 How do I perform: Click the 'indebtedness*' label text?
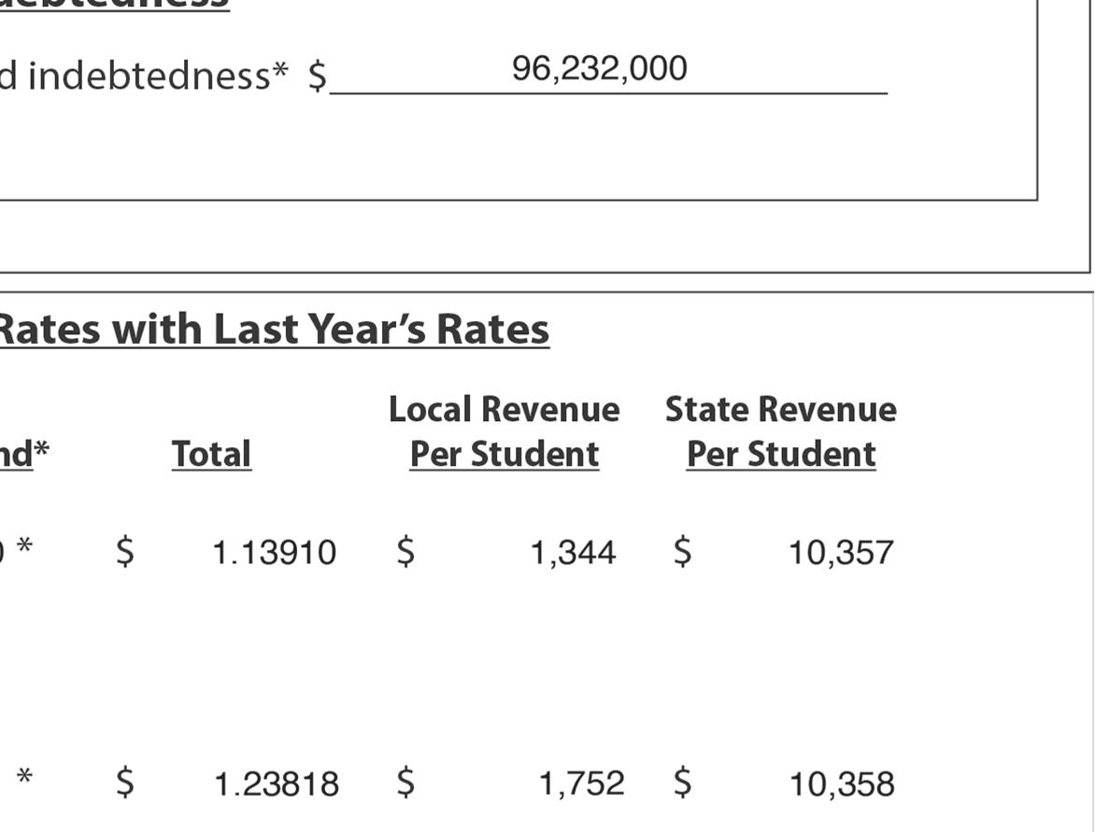158,76
